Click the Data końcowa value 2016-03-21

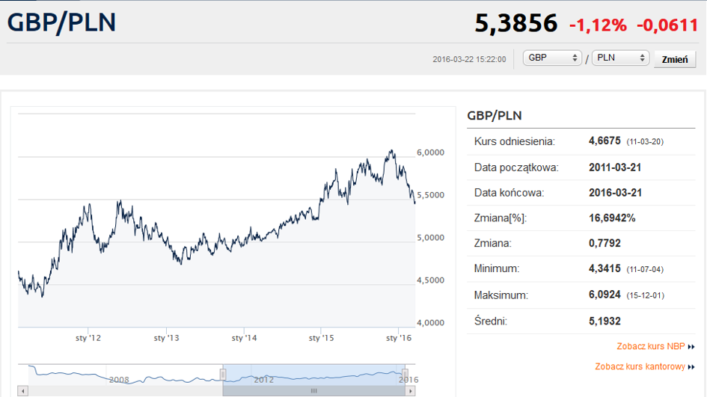pyautogui.click(x=615, y=193)
